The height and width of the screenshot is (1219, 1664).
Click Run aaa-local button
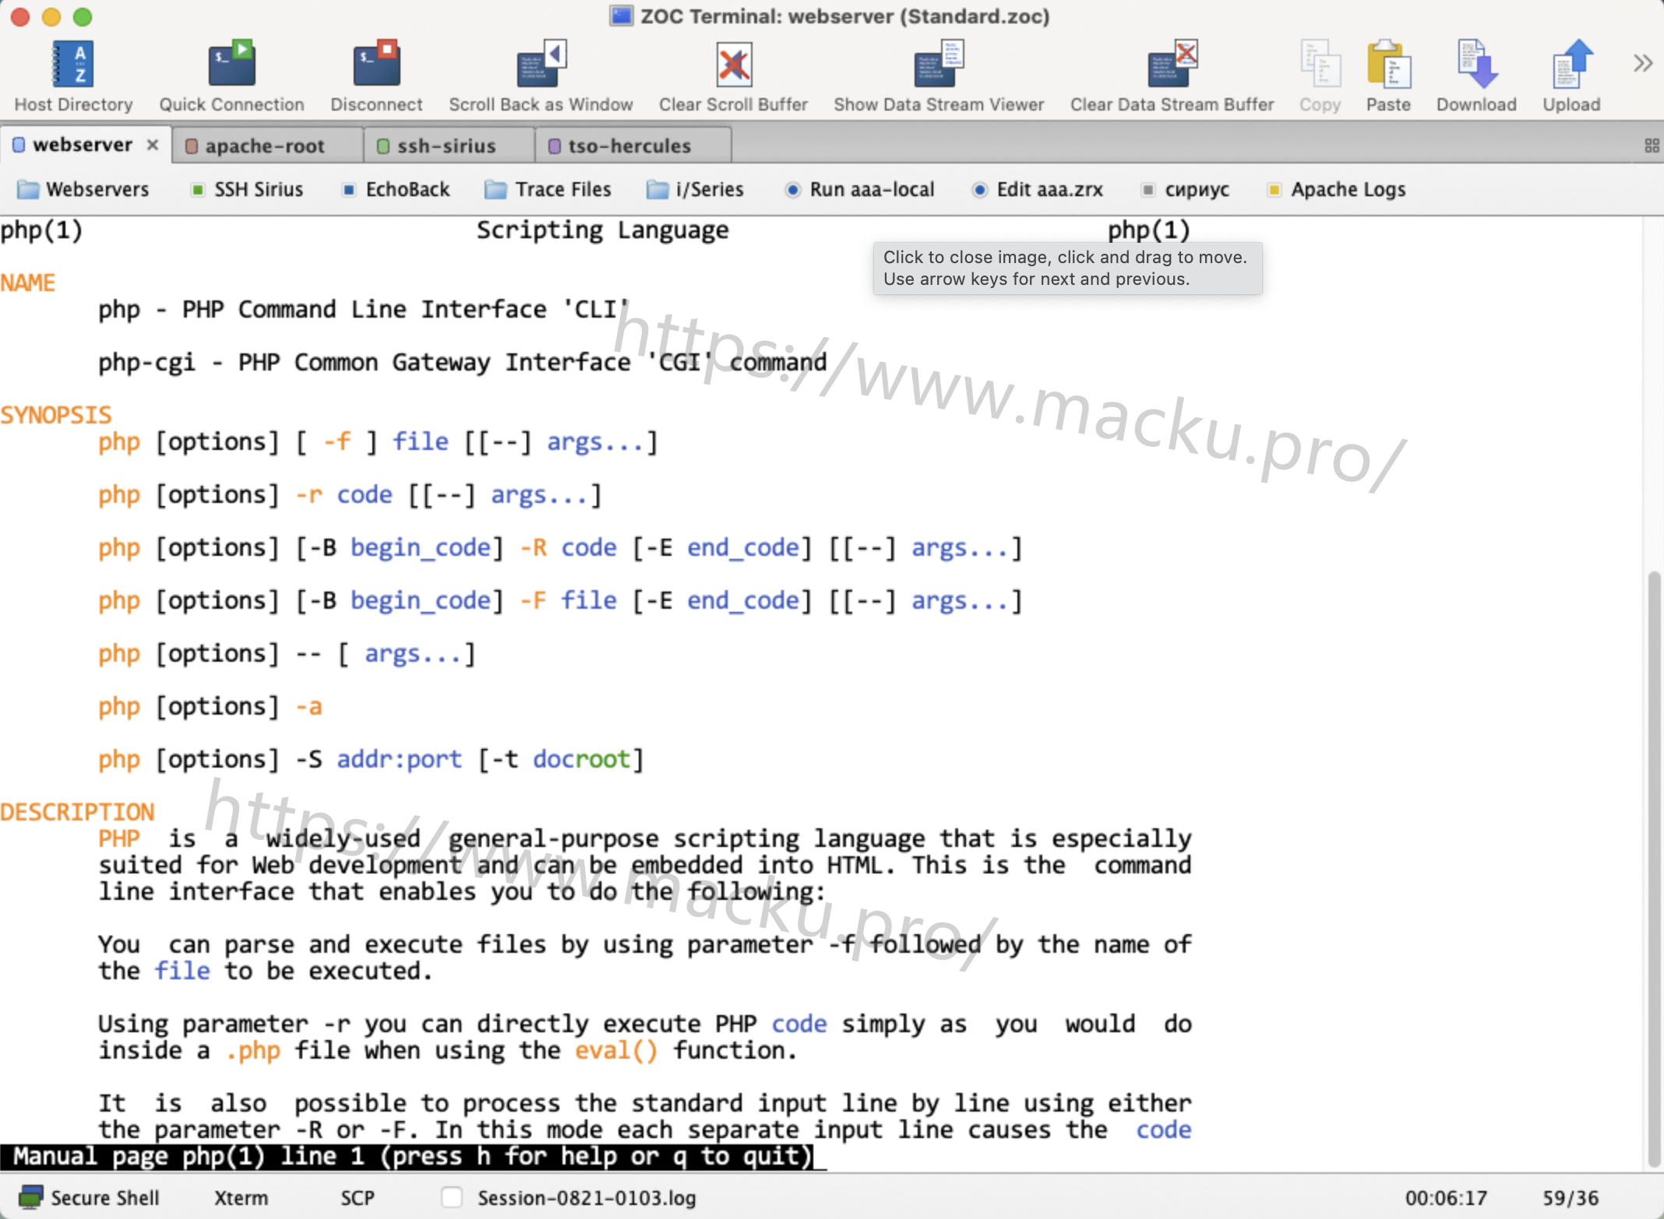(860, 189)
